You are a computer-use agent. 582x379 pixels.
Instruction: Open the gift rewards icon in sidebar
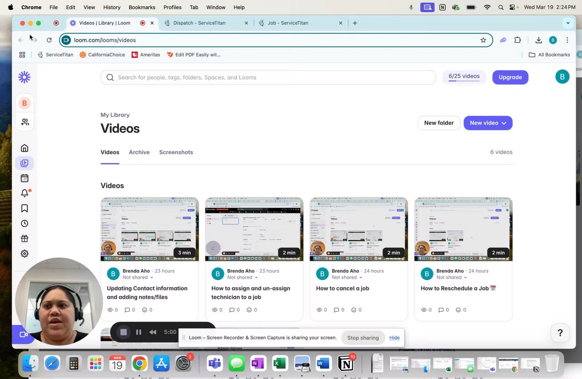coord(25,238)
